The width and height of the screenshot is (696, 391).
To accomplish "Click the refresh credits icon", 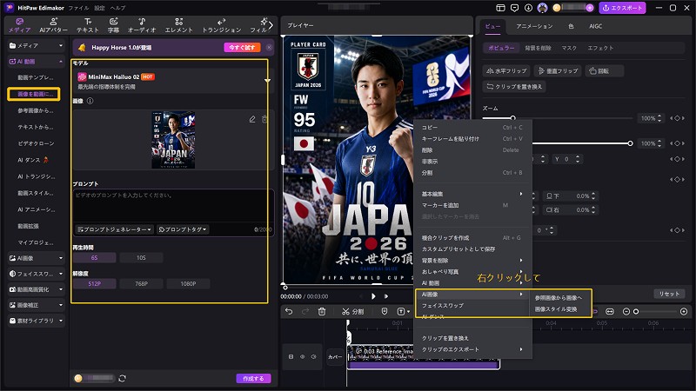I will tap(123, 378).
